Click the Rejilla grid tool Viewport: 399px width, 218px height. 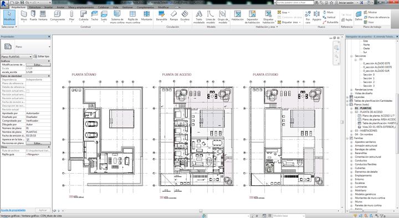347,20
